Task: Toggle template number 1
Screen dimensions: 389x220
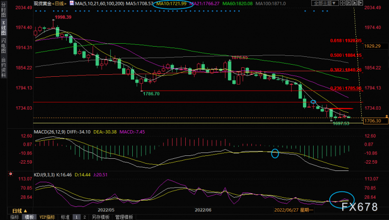Action: 75,217
